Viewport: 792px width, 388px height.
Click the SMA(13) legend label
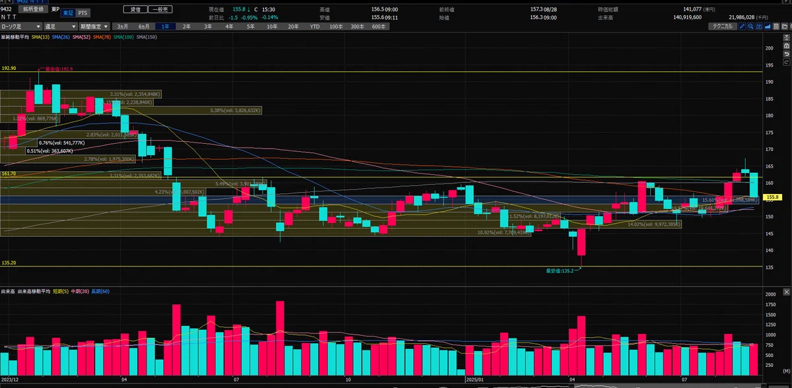(x=41, y=37)
